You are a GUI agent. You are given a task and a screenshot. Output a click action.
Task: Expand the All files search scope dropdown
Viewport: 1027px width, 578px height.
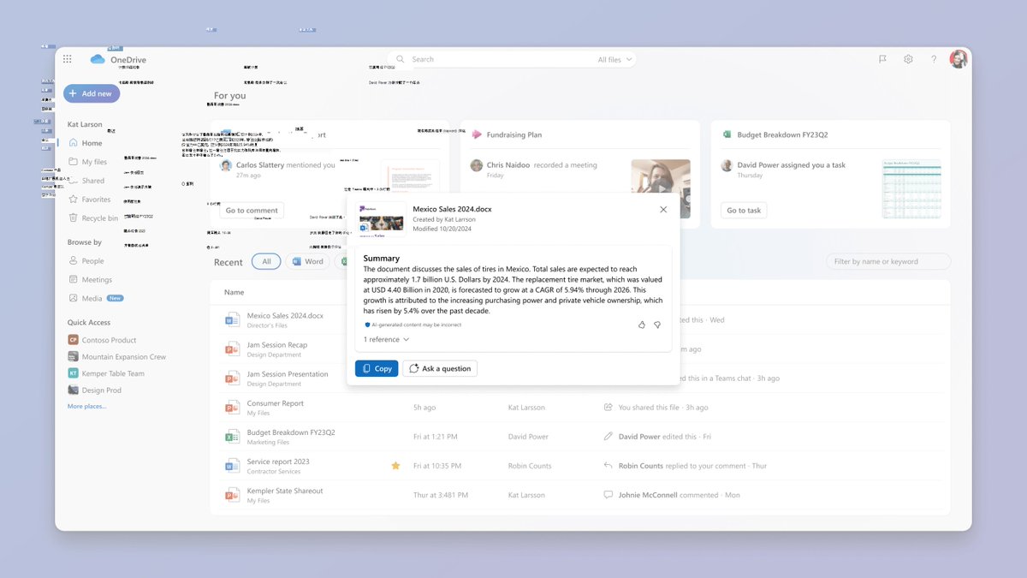point(614,60)
